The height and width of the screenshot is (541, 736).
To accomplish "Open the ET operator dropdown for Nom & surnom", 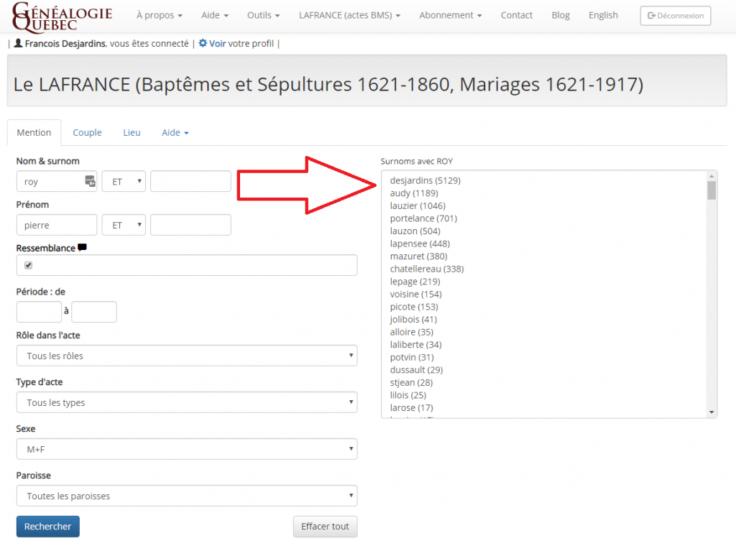I will (x=124, y=181).
